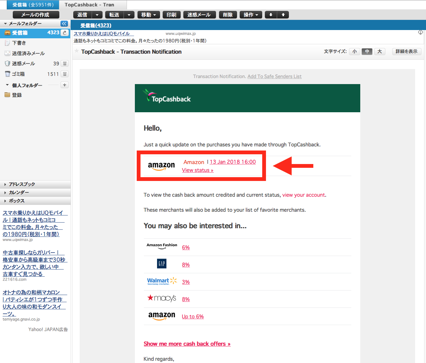Go to next message with down arrow

pyautogui.click(x=270, y=15)
